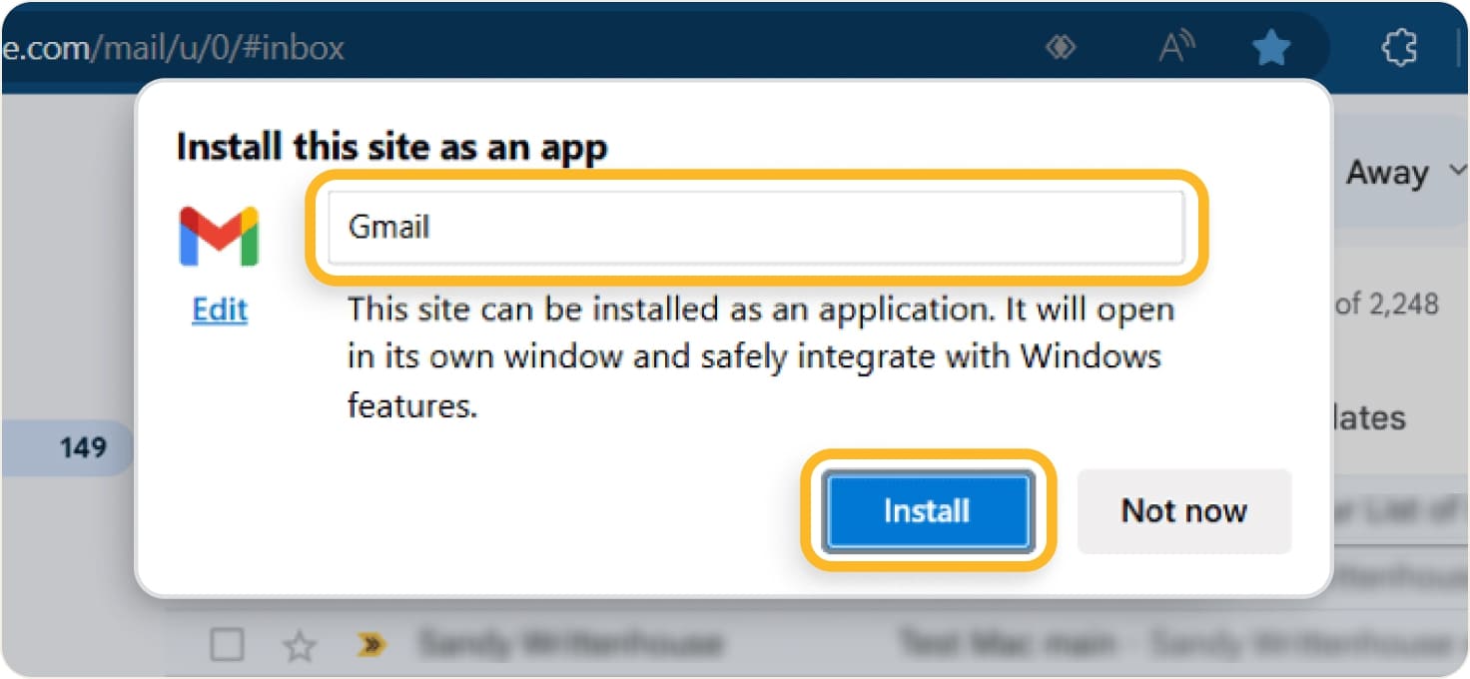Click the blue favorites star icon
This screenshot has width=1470, height=679.
pyautogui.click(x=1270, y=47)
